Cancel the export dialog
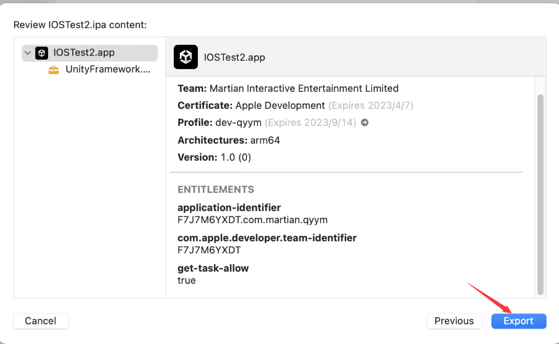The width and height of the screenshot is (559, 344). [x=41, y=321]
